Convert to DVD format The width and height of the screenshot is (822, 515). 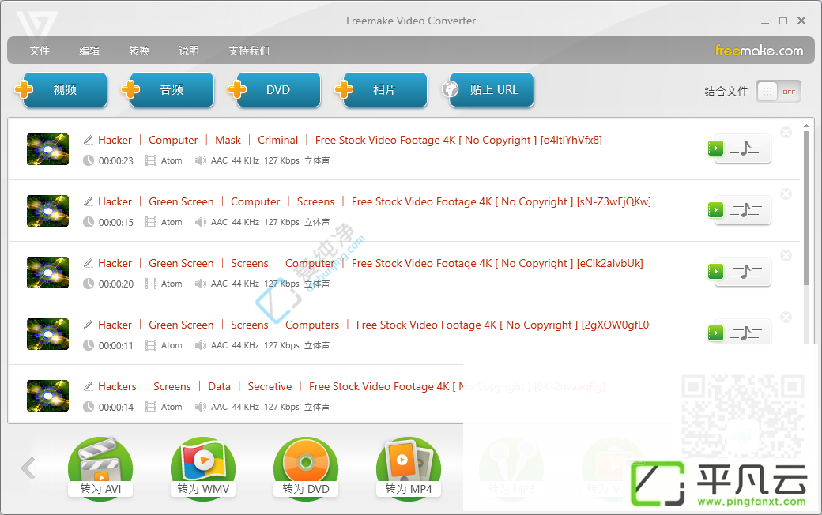click(306, 468)
